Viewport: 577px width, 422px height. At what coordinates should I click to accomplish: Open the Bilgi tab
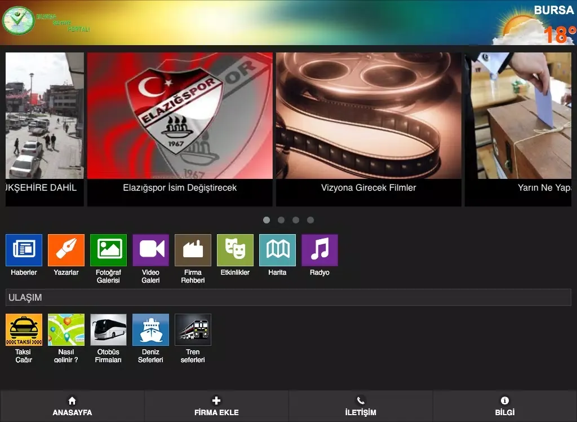click(505, 406)
